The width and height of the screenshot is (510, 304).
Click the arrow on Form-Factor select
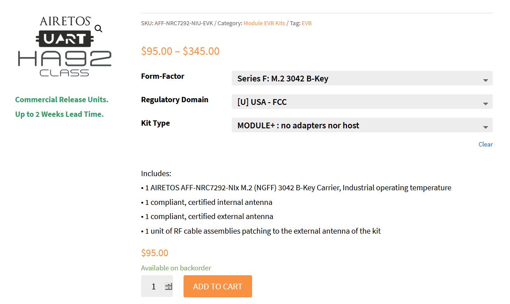485,80
